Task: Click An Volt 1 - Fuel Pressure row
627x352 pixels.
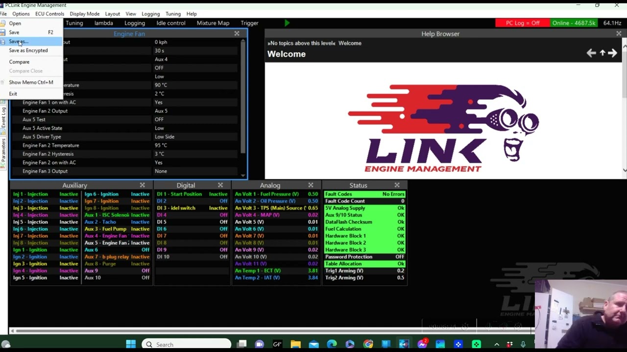Action: coord(276,194)
